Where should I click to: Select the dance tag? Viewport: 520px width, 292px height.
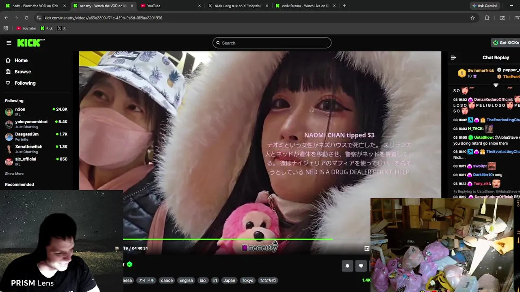click(x=167, y=280)
